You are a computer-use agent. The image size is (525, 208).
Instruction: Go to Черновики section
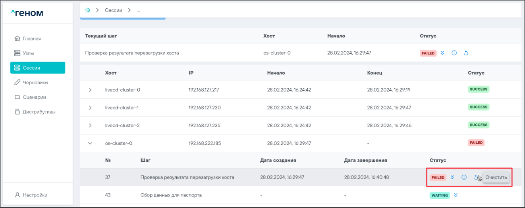coord(35,82)
